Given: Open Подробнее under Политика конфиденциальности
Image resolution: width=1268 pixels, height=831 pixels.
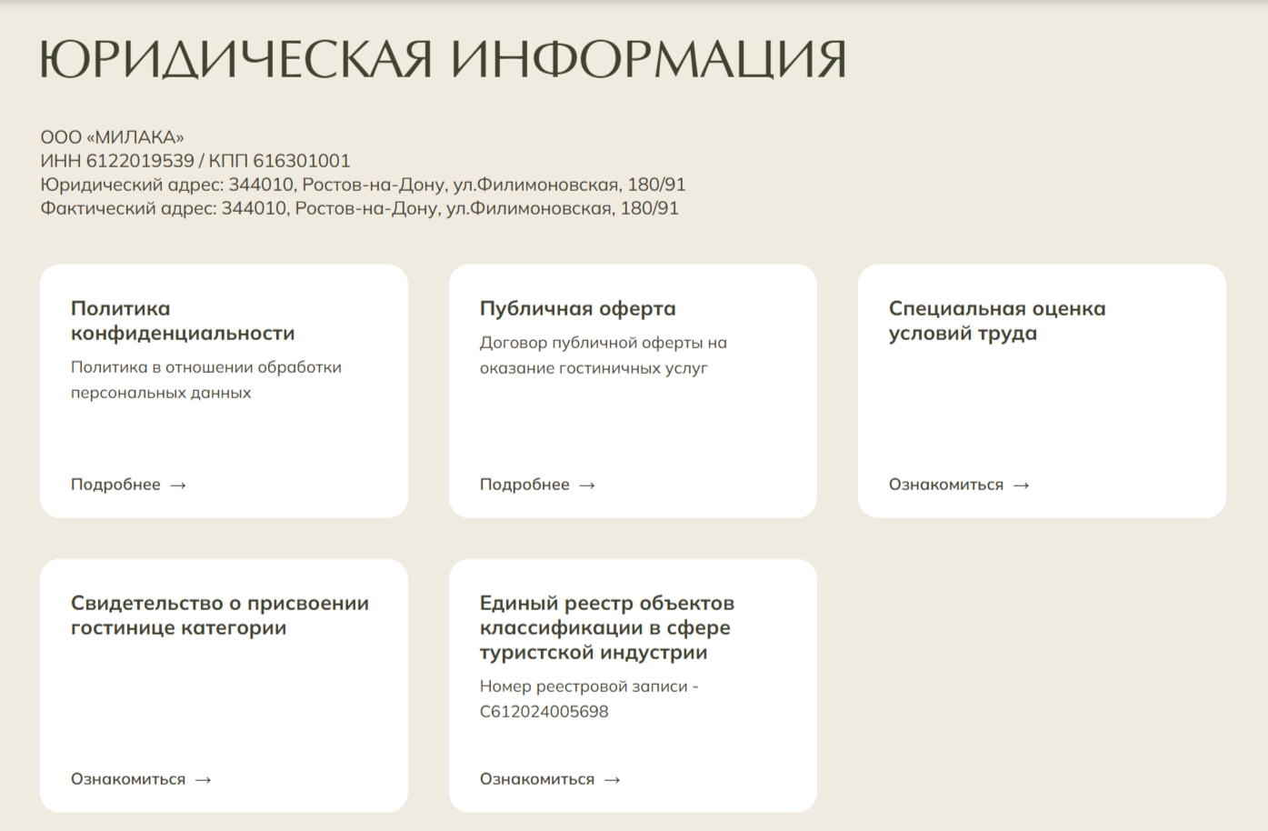Looking at the screenshot, I should 117,485.
